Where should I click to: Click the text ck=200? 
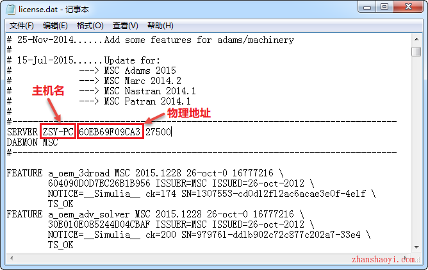(161, 235)
